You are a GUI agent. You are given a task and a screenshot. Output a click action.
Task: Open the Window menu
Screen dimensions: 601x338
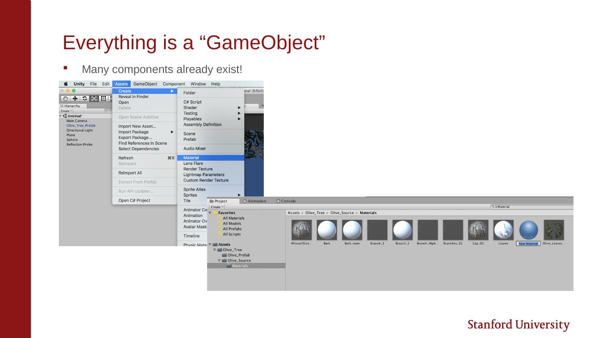coord(198,84)
